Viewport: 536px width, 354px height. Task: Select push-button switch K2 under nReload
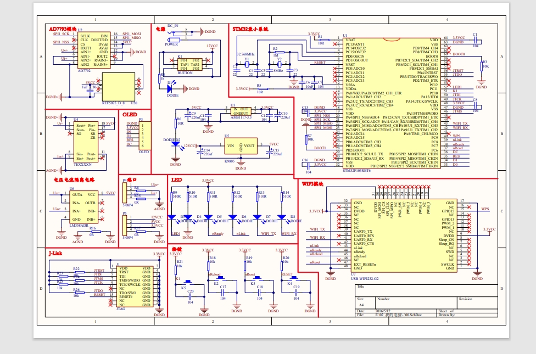click(220, 279)
